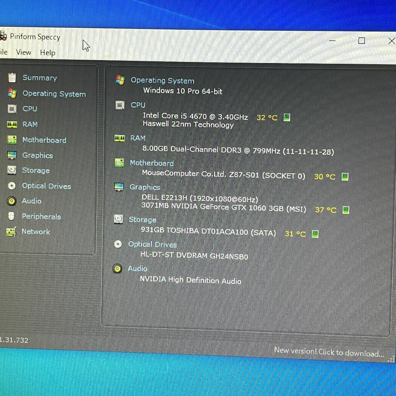
Task: Click the Audio heading link in summary
Action: (137, 268)
